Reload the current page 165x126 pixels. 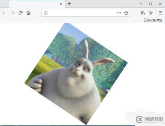20,13
